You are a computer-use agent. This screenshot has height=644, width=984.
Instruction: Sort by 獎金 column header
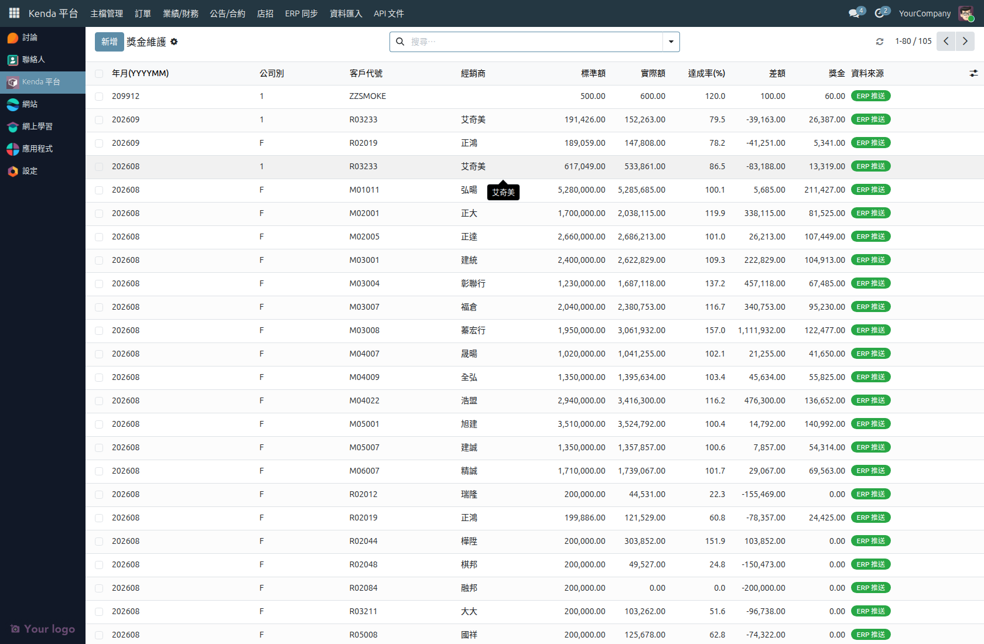tap(837, 73)
